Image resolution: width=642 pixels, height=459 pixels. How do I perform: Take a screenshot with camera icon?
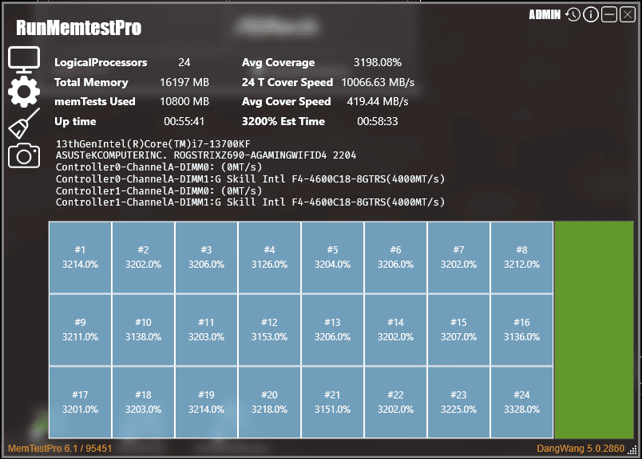(24, 155)
